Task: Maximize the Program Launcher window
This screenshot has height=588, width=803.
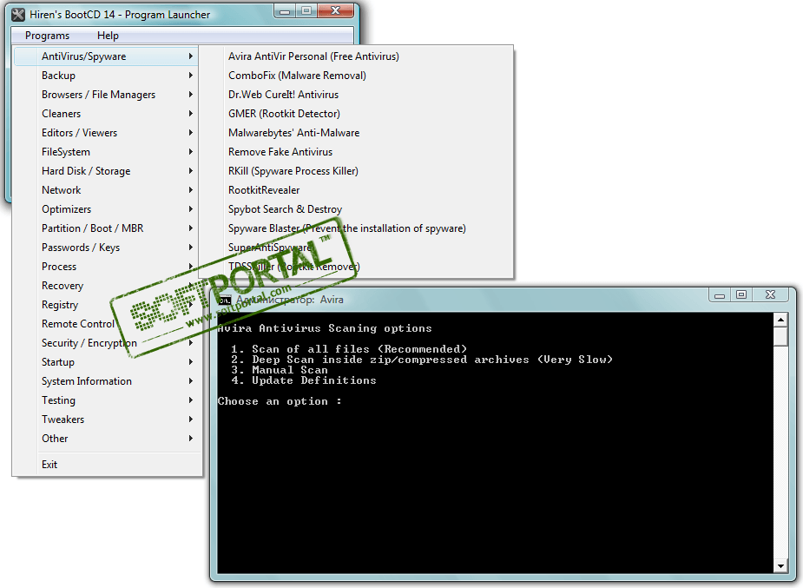Action: pos(306,10)
